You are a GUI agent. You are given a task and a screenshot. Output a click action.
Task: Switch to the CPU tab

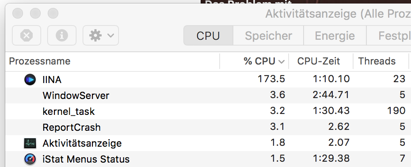point(208,35)
